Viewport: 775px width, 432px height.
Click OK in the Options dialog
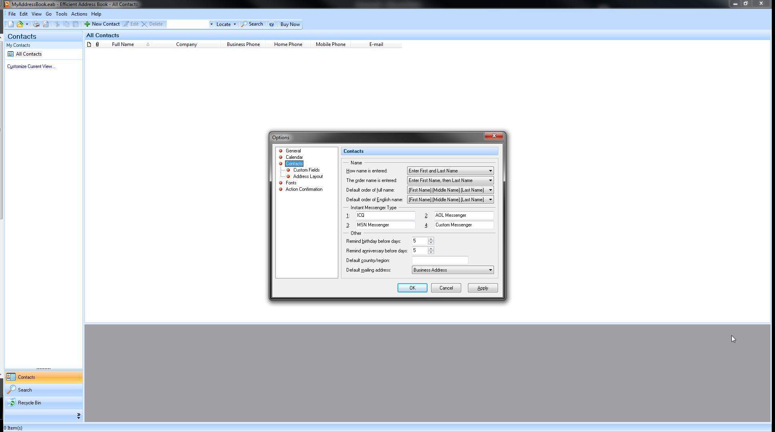[412, 288]
